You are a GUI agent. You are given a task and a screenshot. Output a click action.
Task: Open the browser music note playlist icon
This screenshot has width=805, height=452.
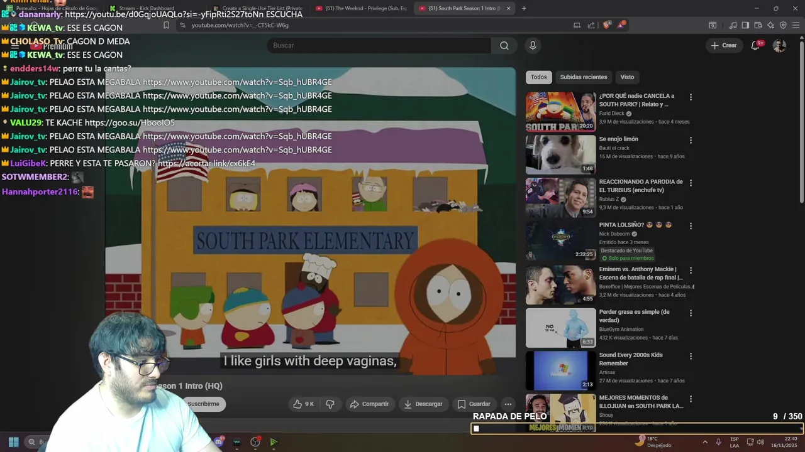(x=733, y=25)
